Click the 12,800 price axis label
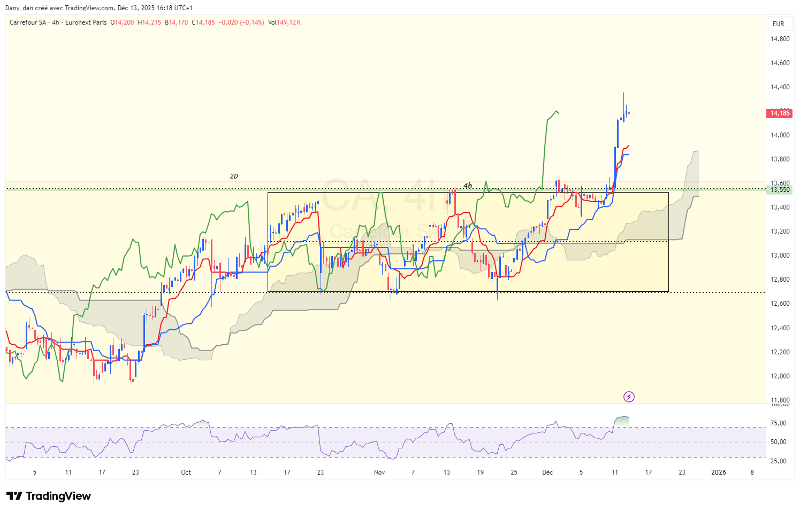The width and height of the screenshot is (800, 512). pos(780,280)
